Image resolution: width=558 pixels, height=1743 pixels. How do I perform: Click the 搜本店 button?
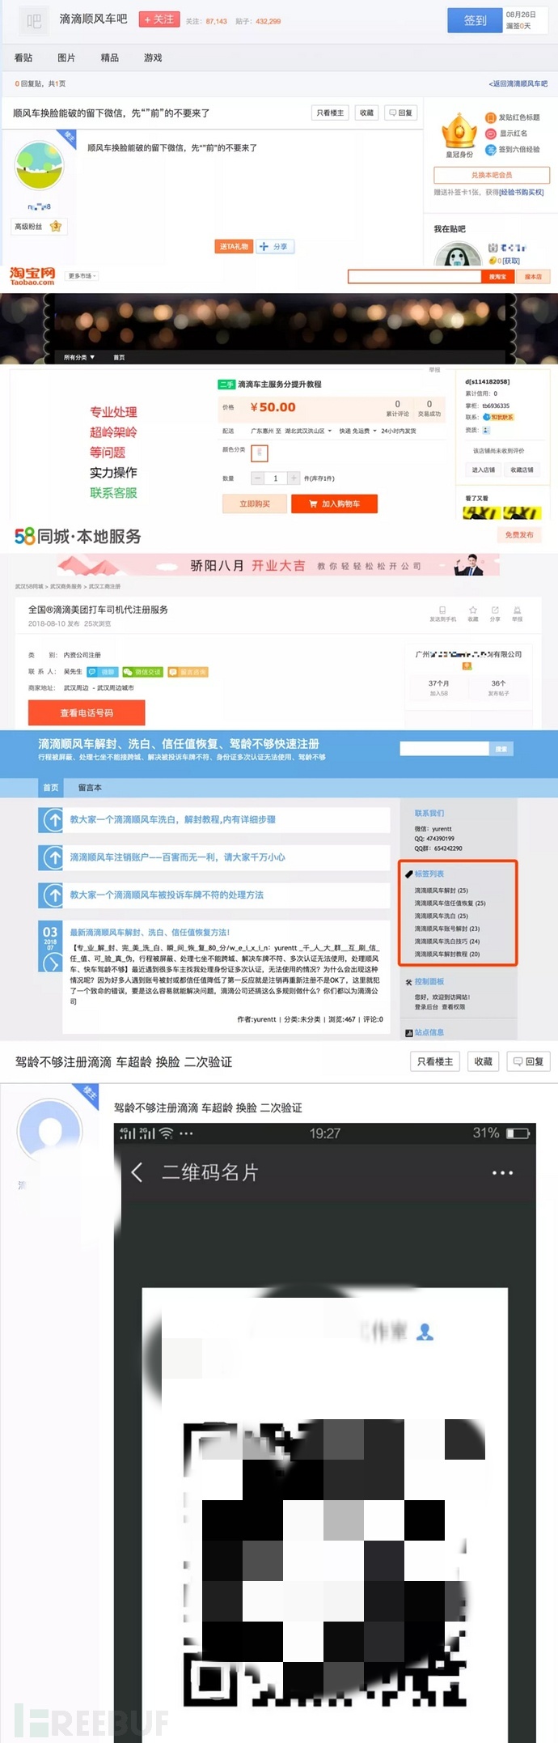(x=534, y=277)
